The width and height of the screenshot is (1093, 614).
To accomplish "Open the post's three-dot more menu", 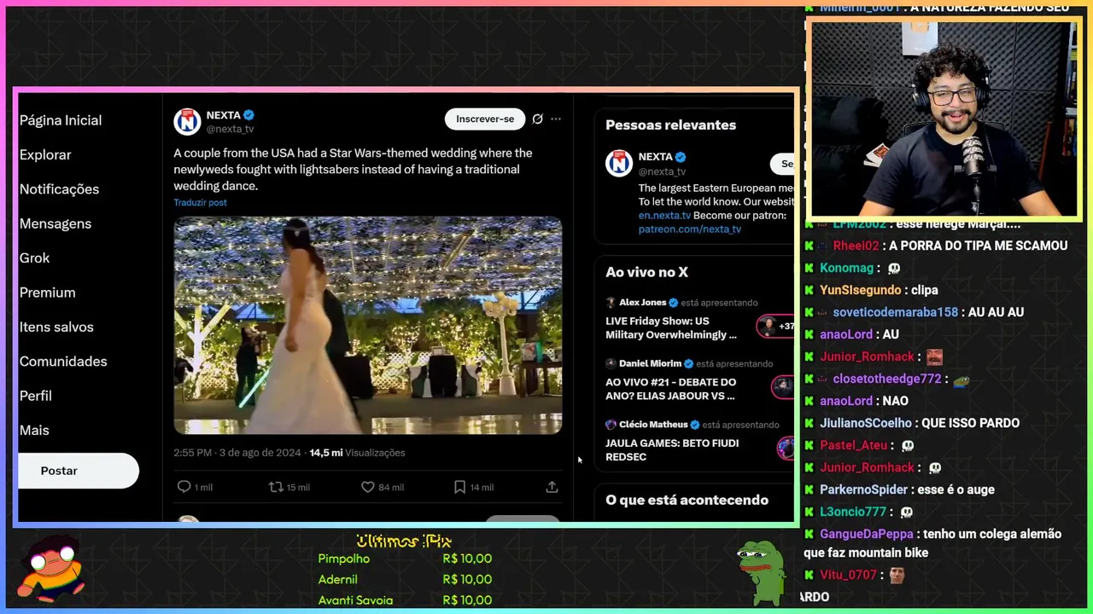I will click(x=556, y=119).
